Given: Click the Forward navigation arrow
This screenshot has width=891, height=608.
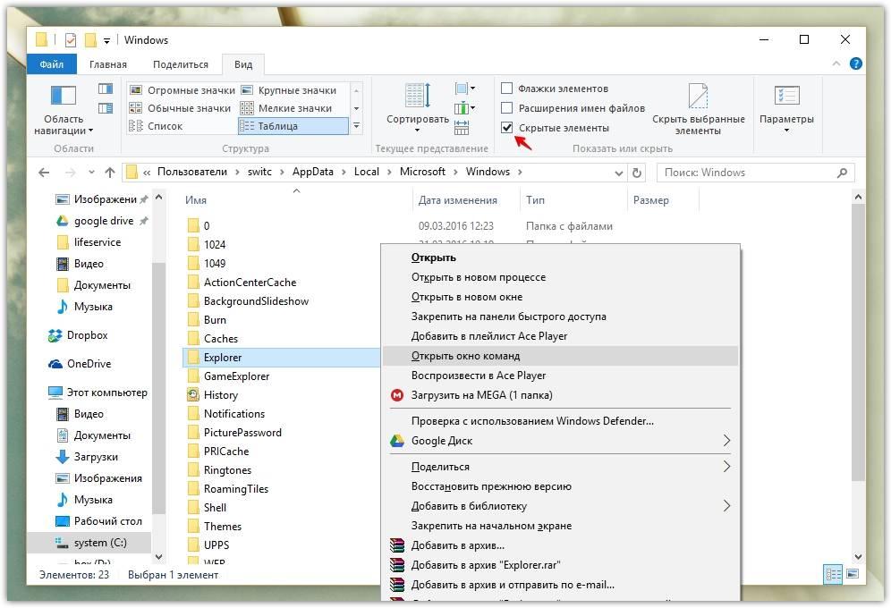Looking at the screenshot, I should pyautogui.click(x=70, y=172).
